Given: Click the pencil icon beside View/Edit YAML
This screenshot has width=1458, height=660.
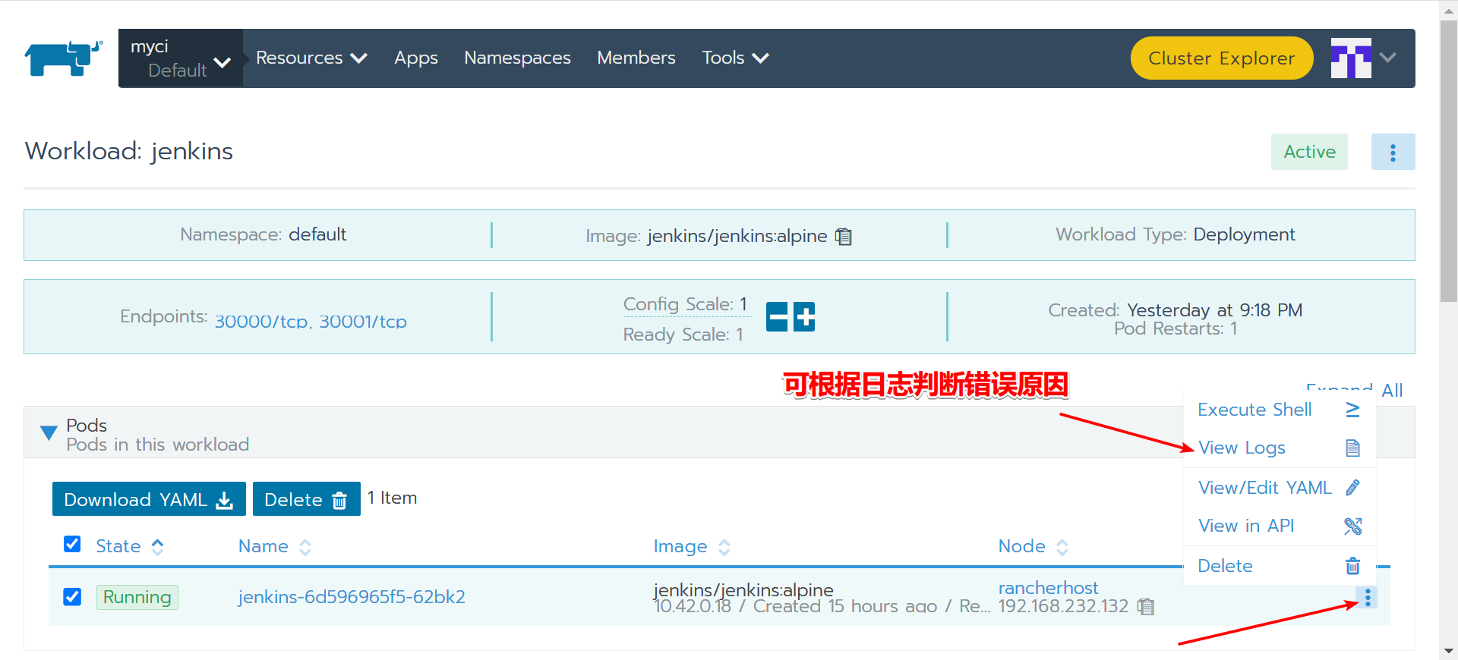Looking at the screenshot, I should click(x=1352, y=488).
